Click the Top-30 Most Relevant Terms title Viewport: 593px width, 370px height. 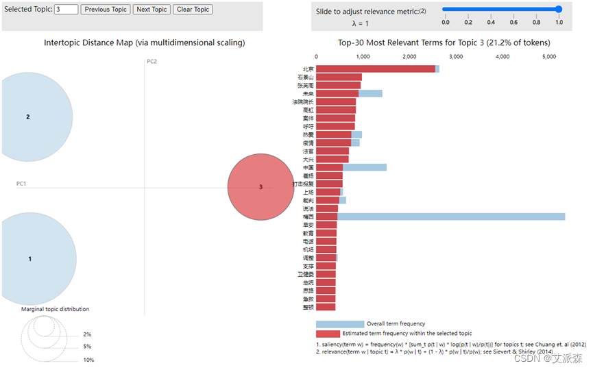[444, 42]
